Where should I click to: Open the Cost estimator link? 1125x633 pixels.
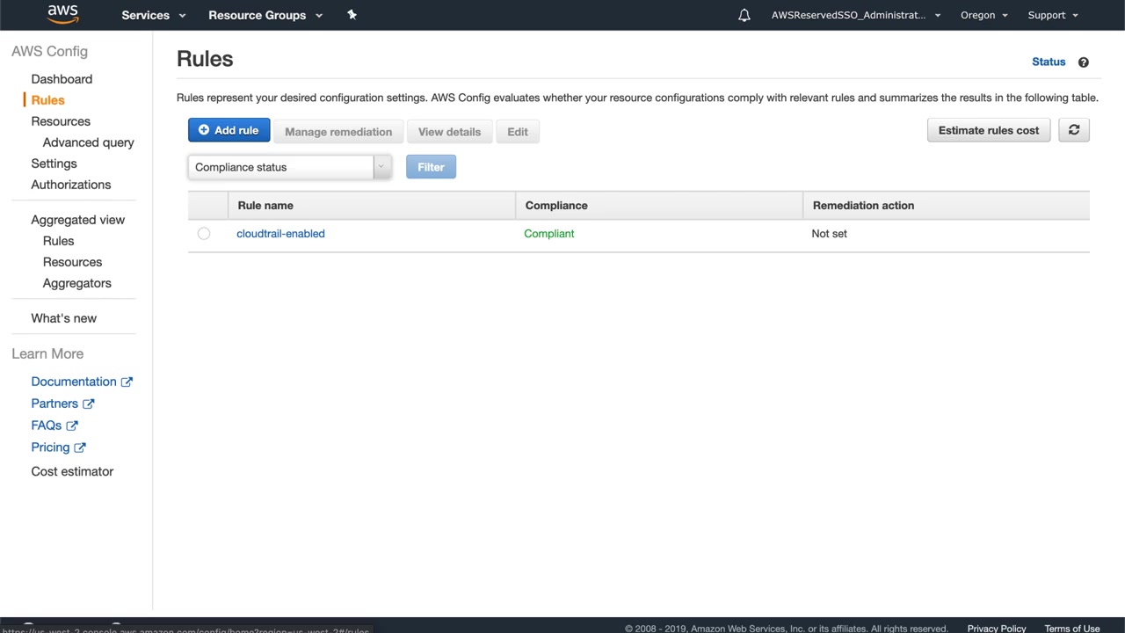click(72, 471)
